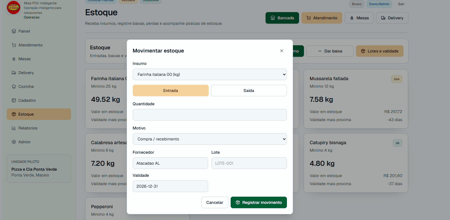450x220 pixels.
Task: Click the low badge on Mussarela fatiada
Action: pos(397,79)
